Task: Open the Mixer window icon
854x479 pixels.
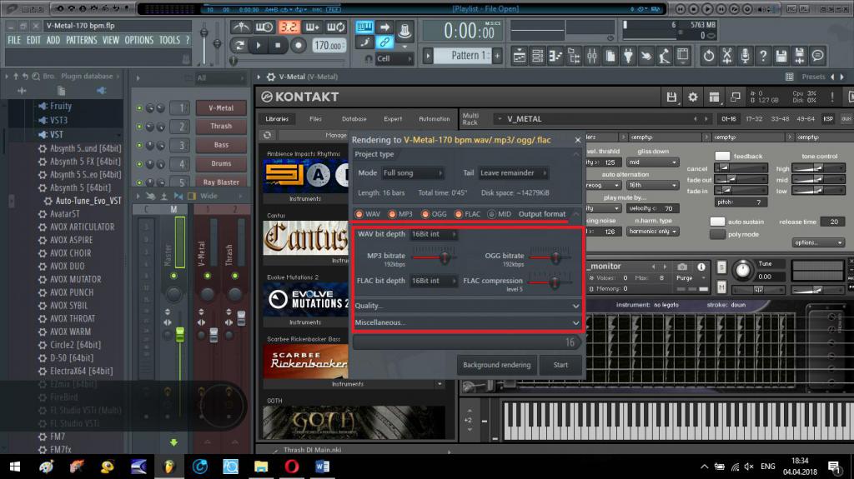Action: click(x=592, y=56)
